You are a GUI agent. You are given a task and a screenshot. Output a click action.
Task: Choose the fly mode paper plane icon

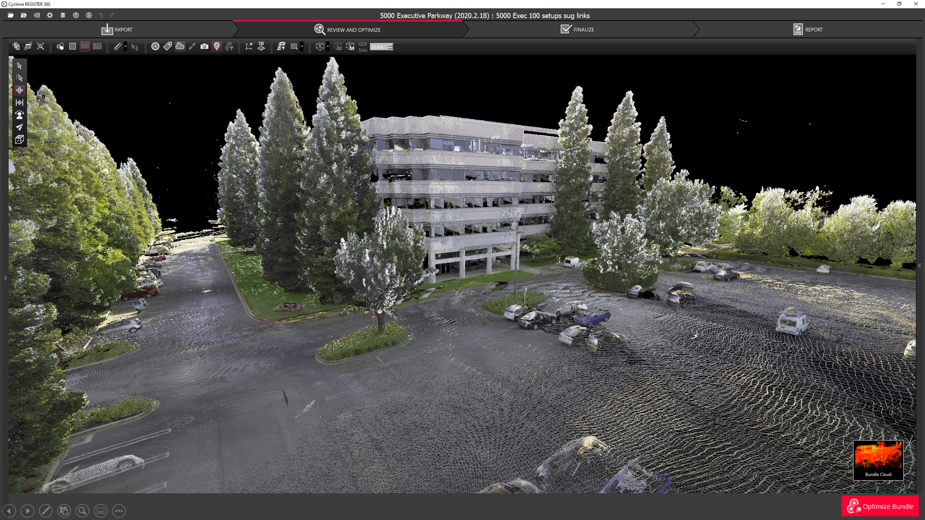(19, 127)
